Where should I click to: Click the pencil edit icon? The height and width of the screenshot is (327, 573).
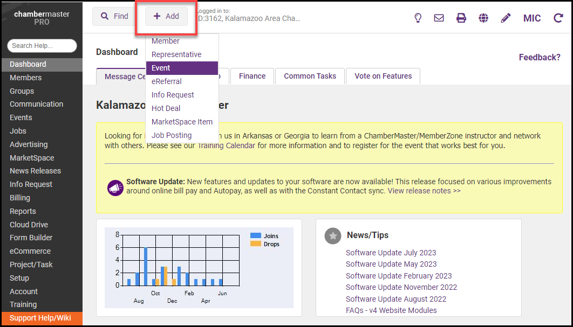point(506,18)
